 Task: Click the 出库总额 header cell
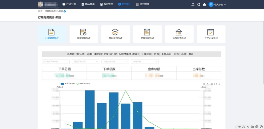click(154, 69)
